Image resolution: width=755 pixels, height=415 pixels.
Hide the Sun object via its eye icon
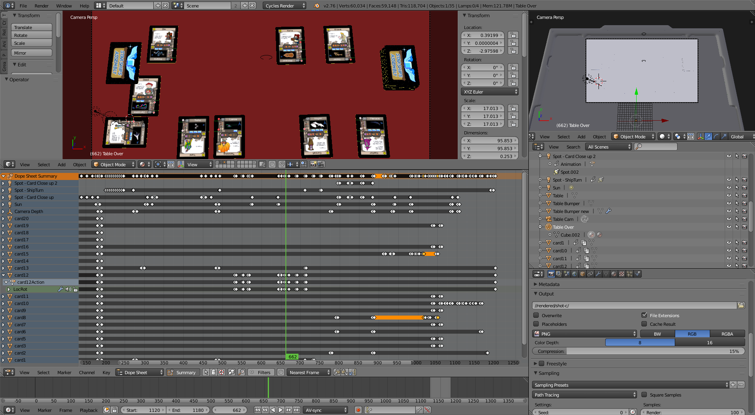[729, 187]
